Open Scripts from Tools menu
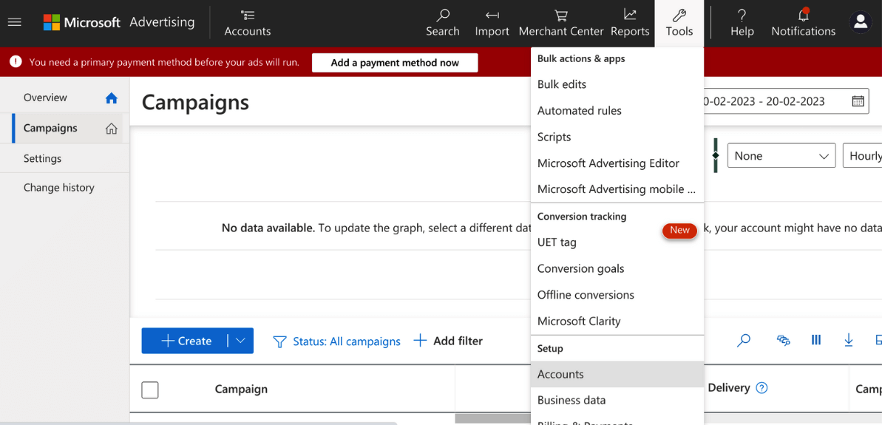882x425 pixels. 617,137
